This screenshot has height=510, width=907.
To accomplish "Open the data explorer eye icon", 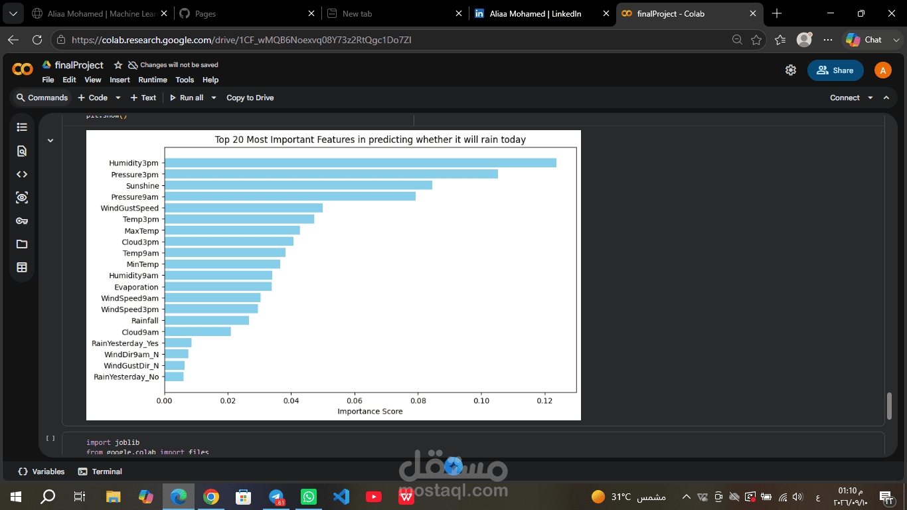I will coord(22,197).
